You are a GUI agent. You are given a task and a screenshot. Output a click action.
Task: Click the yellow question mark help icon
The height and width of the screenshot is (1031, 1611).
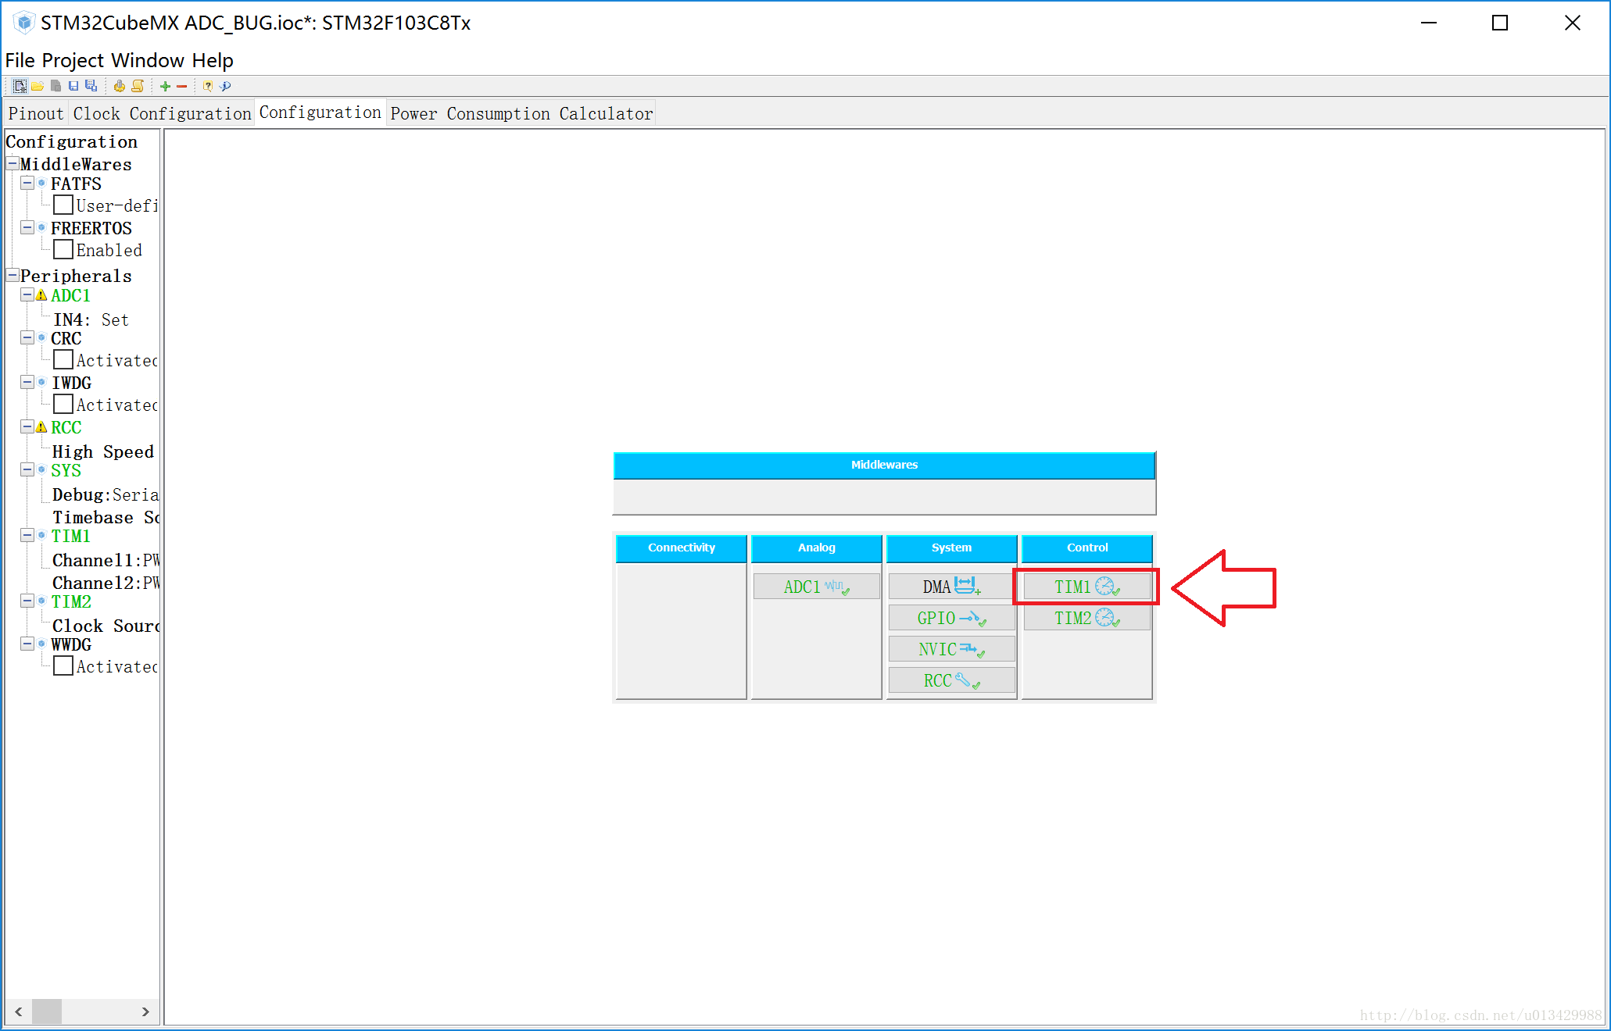208,86
